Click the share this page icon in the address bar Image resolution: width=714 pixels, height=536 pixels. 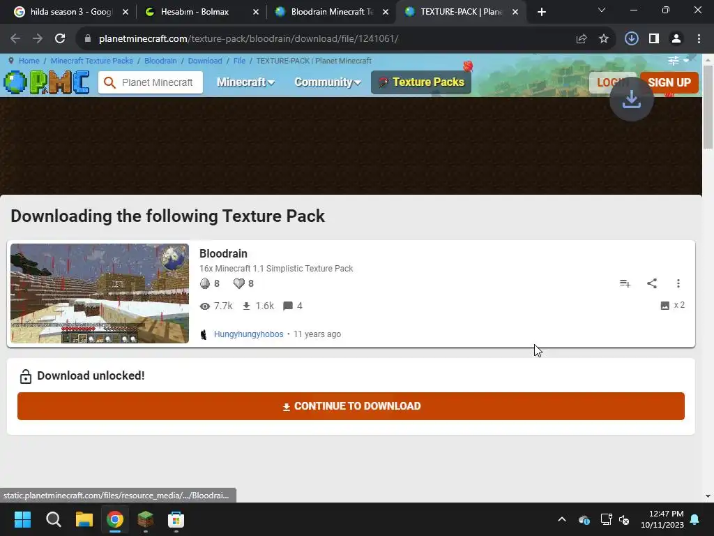(x=582, y=39)
